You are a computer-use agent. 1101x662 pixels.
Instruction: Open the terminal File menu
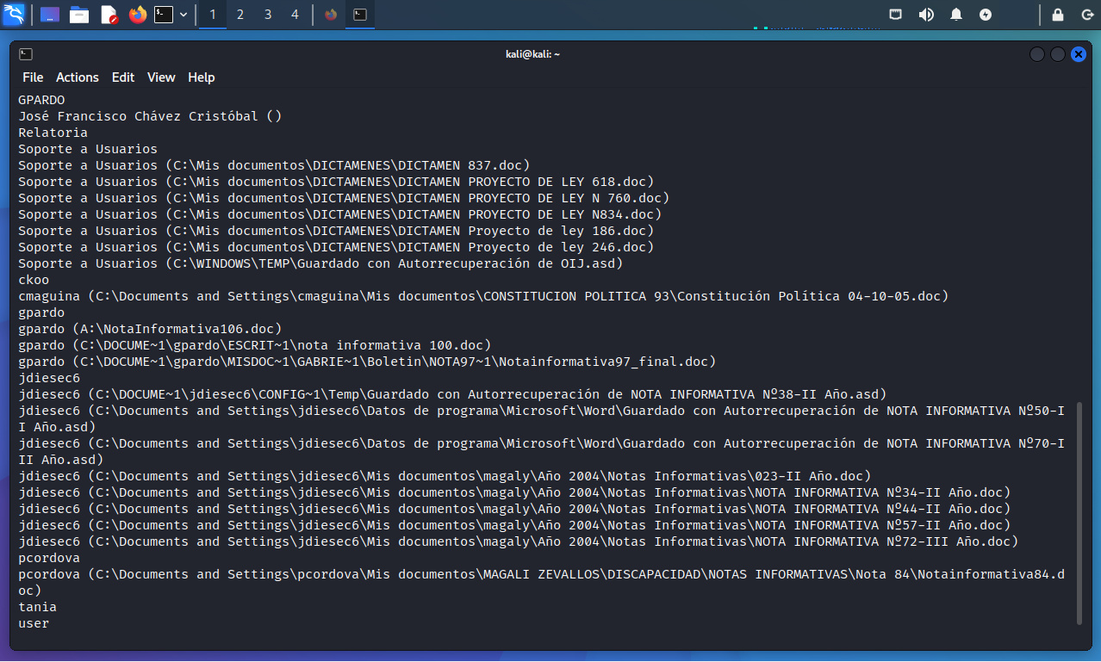tap(33, 77)
